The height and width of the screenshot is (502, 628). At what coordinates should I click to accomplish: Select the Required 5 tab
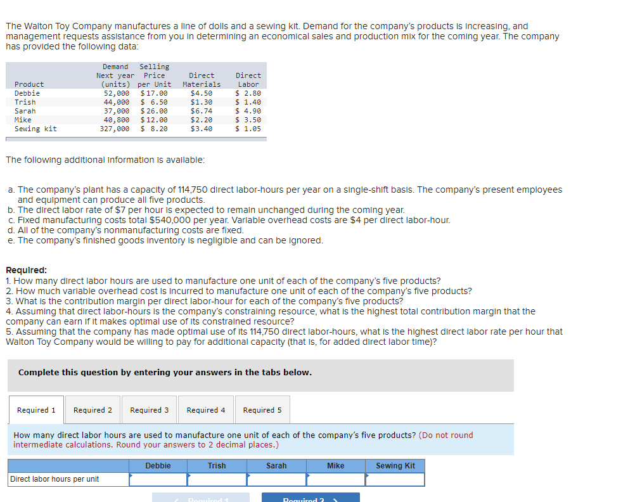(262, 410)
